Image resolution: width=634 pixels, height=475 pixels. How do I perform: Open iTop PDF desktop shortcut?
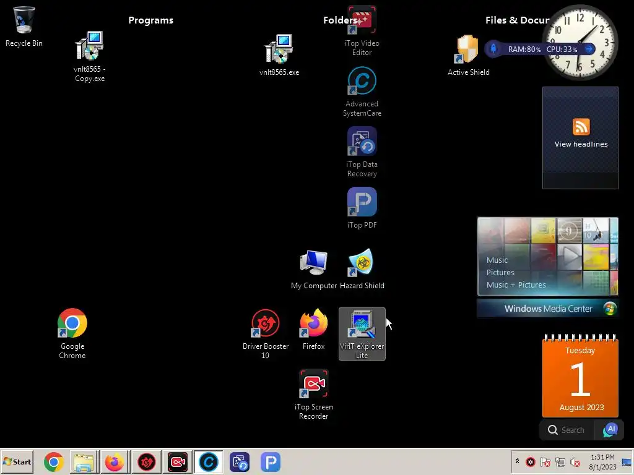pos(362,208)
